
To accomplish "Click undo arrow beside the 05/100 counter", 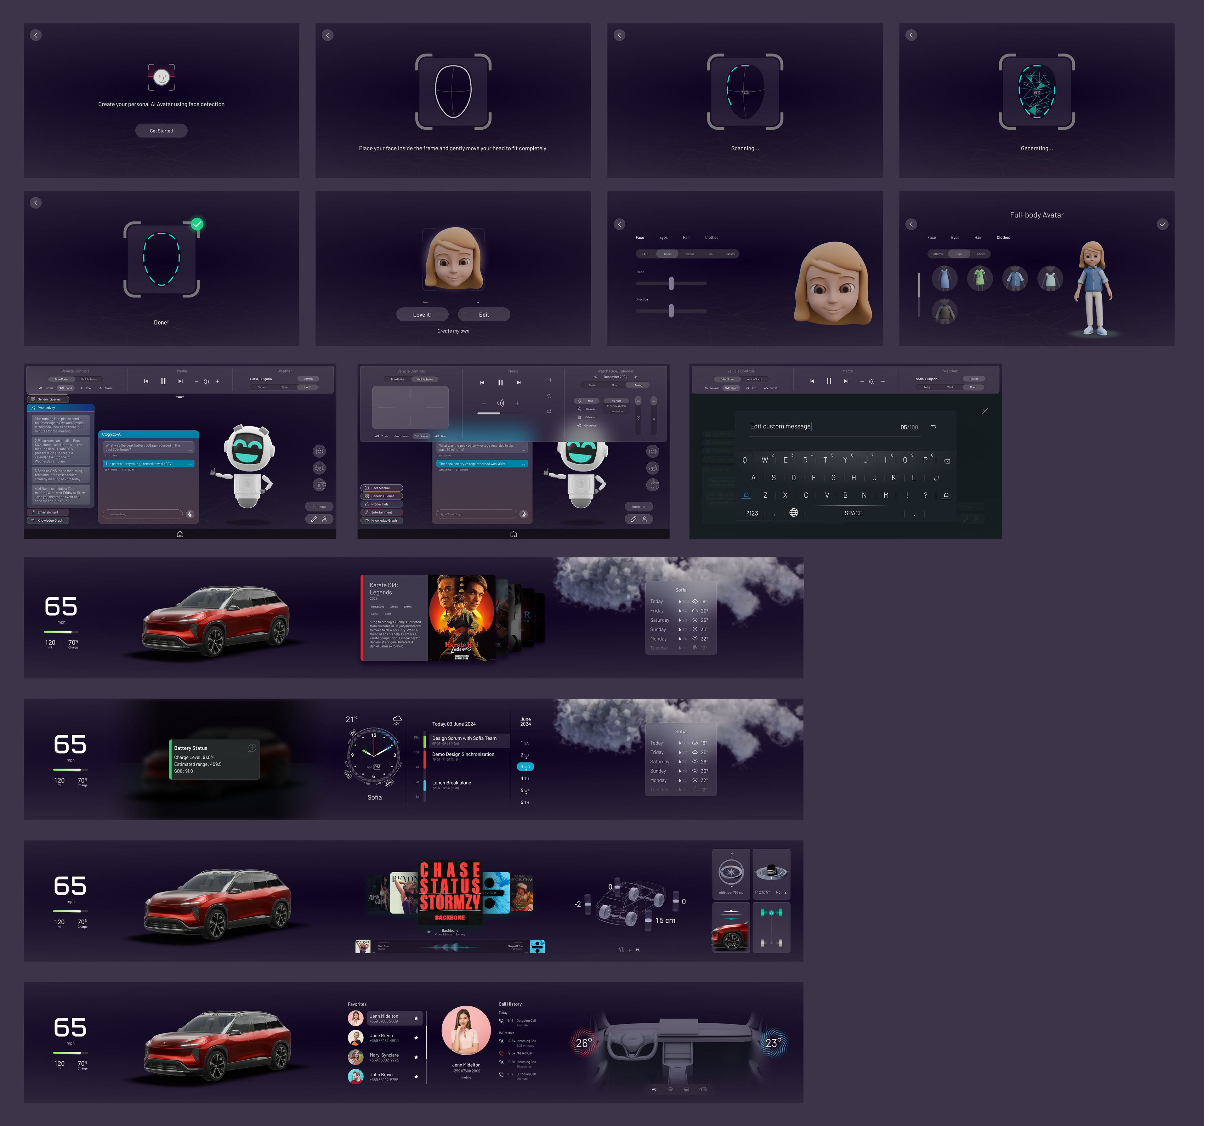I will 934,426.
